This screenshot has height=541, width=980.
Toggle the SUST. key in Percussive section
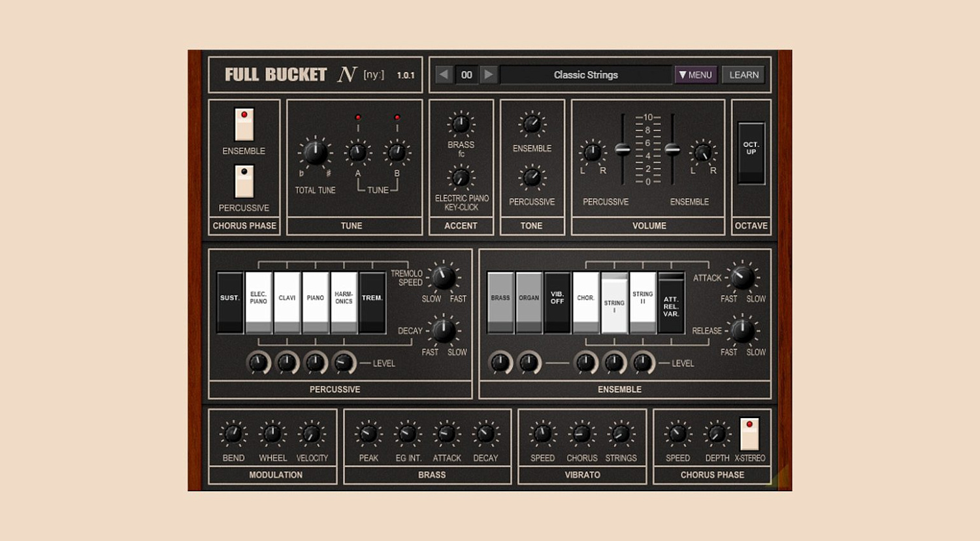tap(230, 303)
